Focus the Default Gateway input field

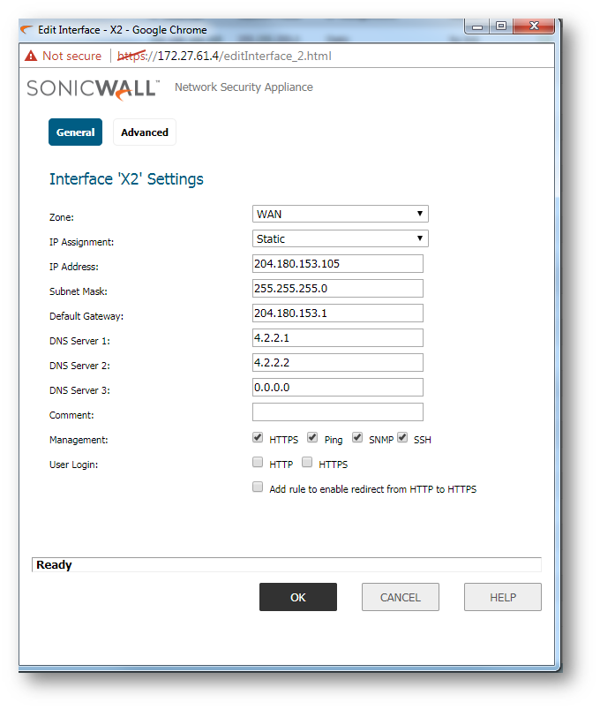(337, 313)
